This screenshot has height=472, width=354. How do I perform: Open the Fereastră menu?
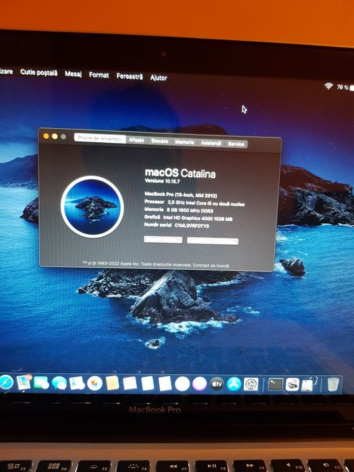click(129, 76)
